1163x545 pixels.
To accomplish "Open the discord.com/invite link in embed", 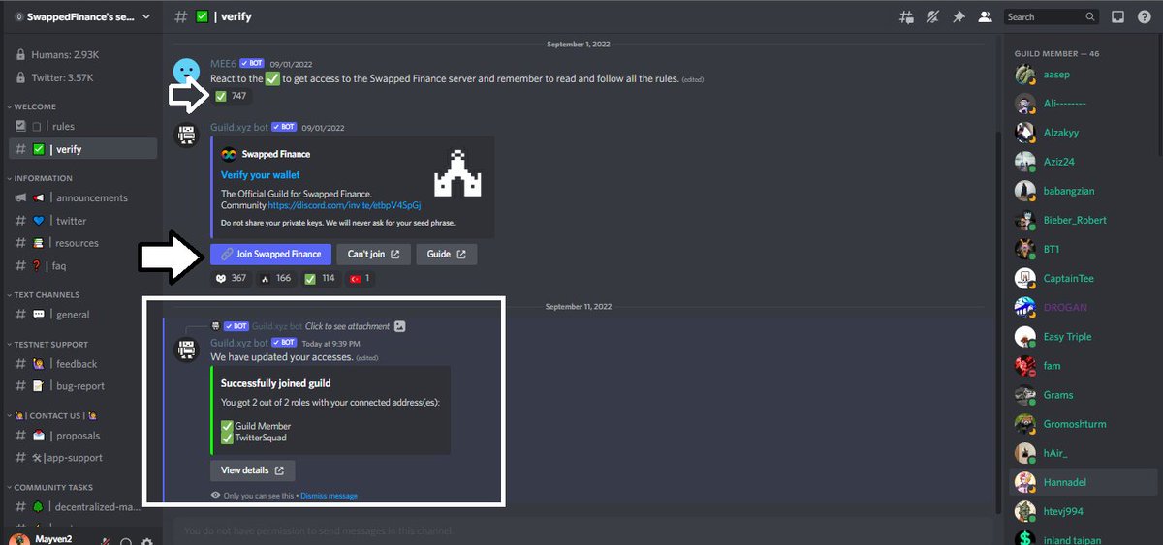I will point(344,205).
